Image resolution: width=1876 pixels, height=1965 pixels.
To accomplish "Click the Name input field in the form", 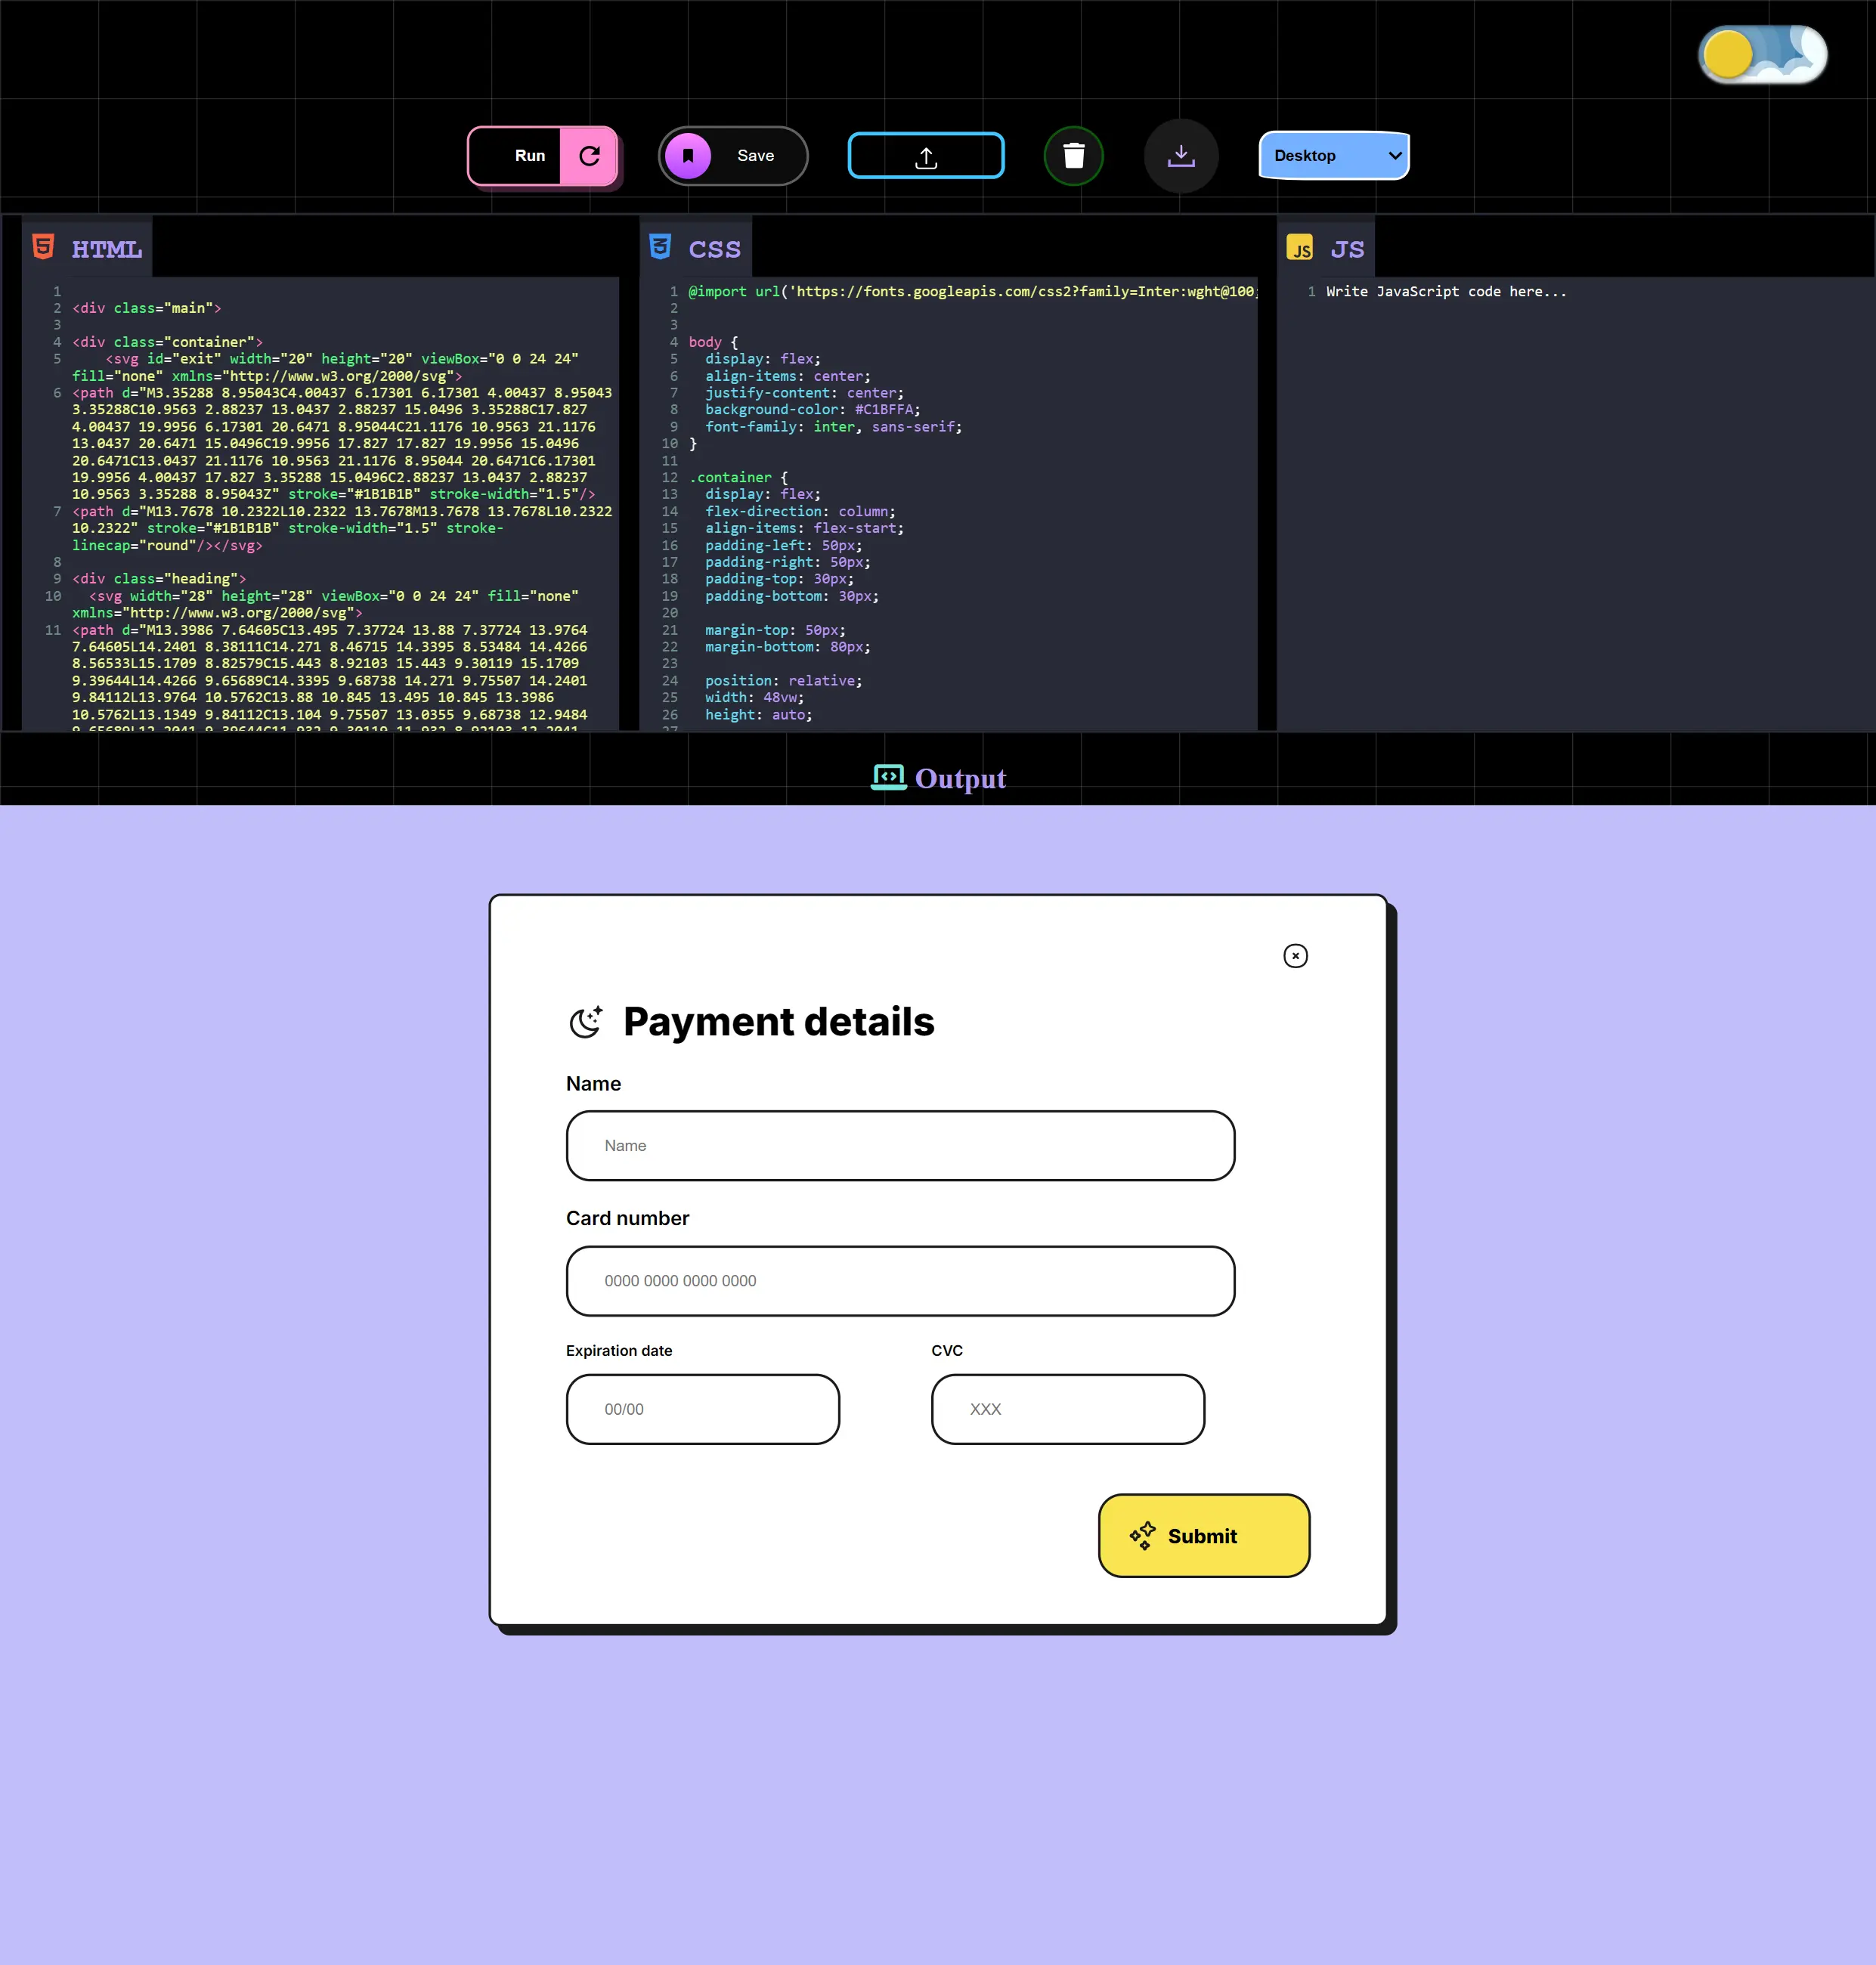I will (899, 1146).
